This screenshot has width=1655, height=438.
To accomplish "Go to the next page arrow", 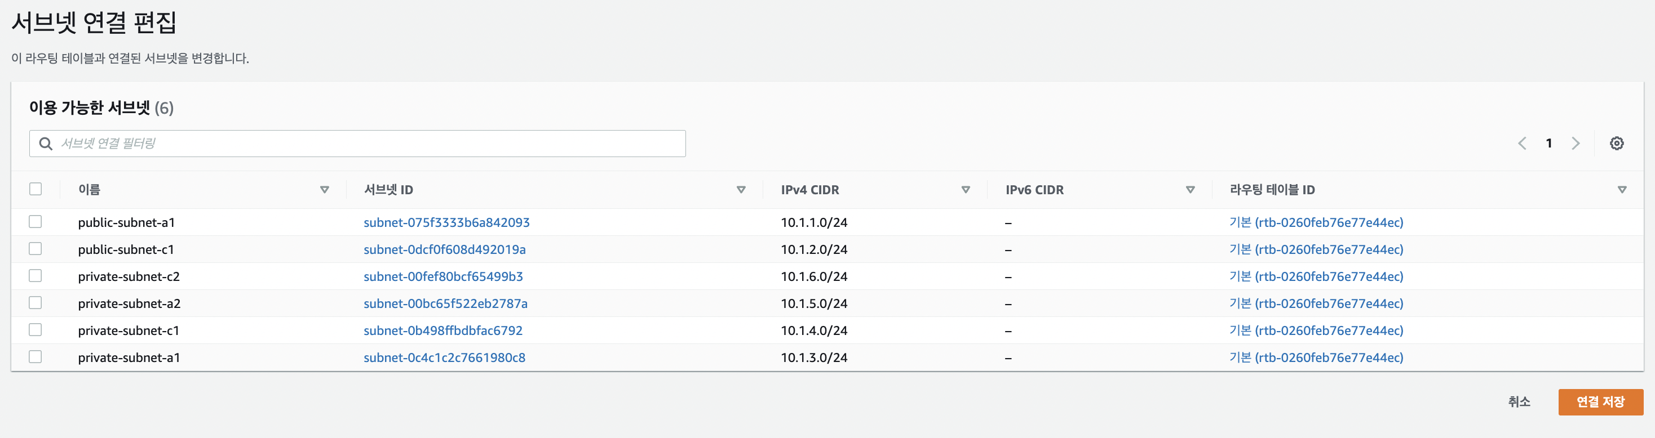I will click(1576, 143).
